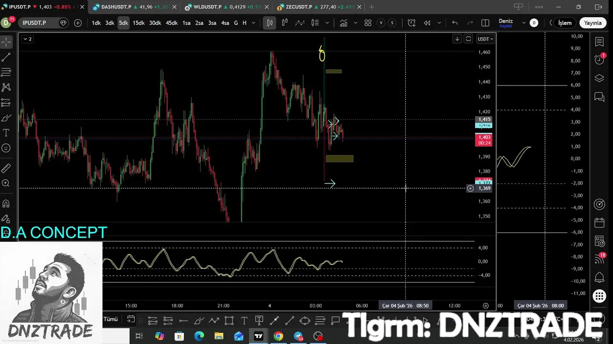
Task: Add symbol to compare with plus icon
Action: tap(78, 23)
